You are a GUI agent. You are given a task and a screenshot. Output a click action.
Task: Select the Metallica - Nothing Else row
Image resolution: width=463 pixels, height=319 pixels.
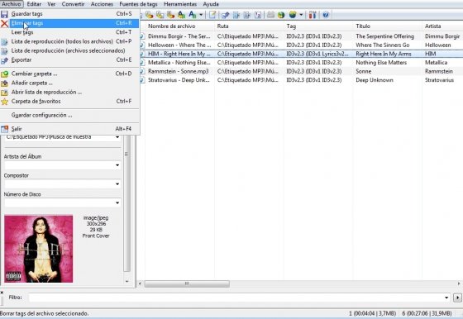(301, 63)
